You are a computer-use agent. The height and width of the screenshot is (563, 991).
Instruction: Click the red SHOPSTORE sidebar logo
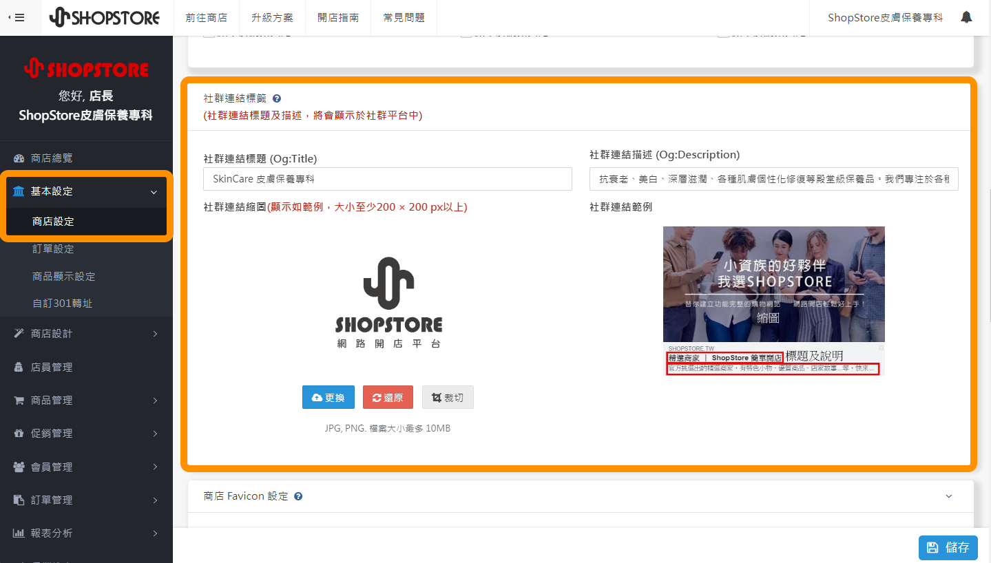(x=87, y=69)
